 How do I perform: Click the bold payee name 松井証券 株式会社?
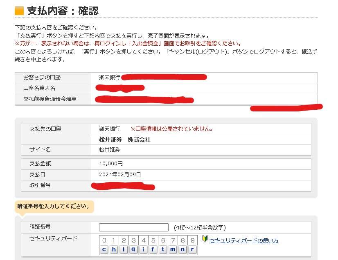pyautogui.click(x=125, y=140)
